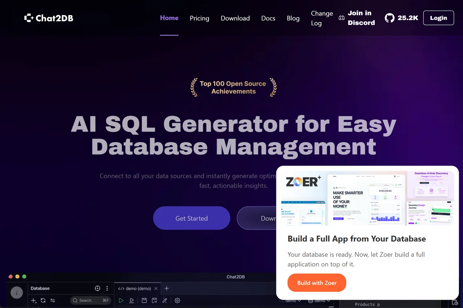Click the database Search field
The image size is (463, 308).
[x=90, y=300]
